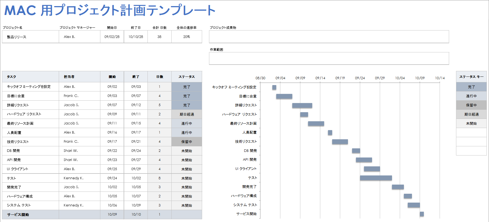The height and width of the screenshot is (222, 489).
Task: Click Gantt bar for サービス開始
Action: coord(422,214)
